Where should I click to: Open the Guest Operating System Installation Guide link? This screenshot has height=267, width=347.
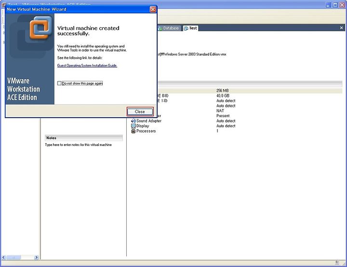point(87,66)
